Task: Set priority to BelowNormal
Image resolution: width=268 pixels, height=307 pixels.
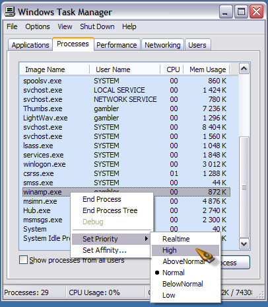Action: [185, 284]
